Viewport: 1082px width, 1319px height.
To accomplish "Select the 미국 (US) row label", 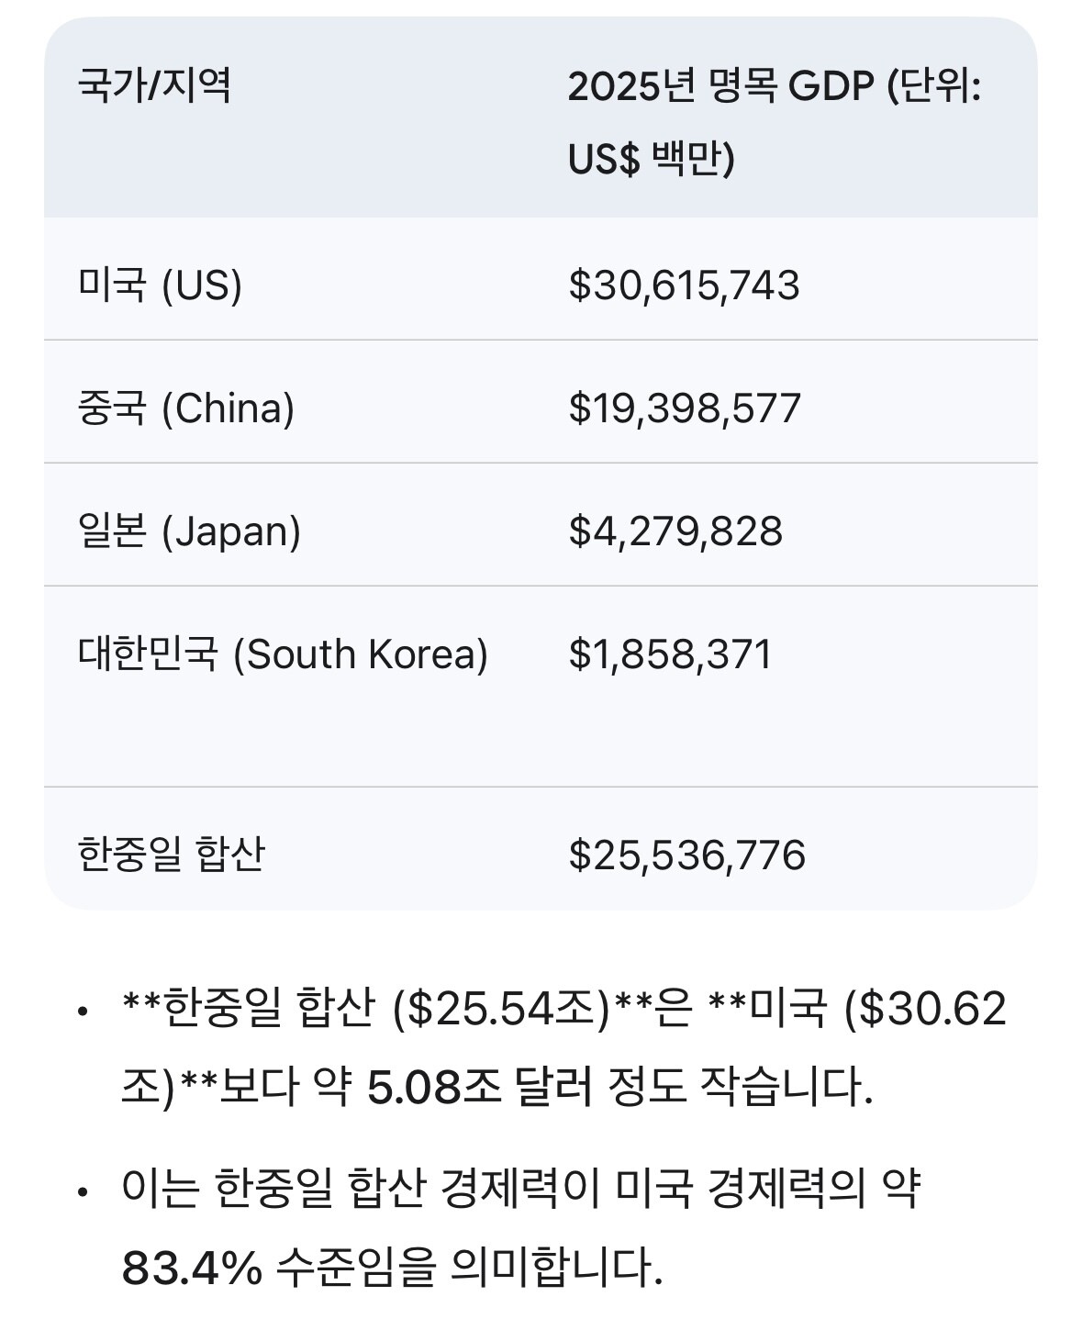I will (160, 285).
